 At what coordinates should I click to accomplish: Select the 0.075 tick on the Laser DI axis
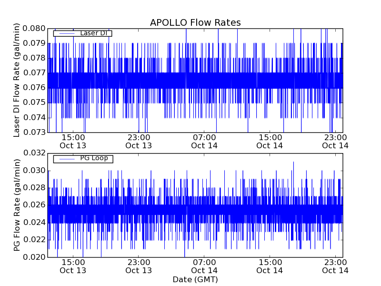(x=34, y=102)
